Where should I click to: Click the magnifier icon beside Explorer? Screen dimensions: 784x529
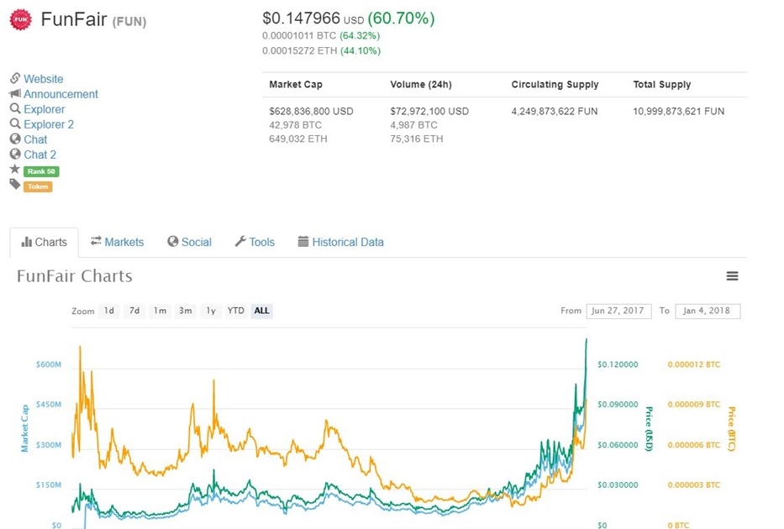tap(15, 108)
